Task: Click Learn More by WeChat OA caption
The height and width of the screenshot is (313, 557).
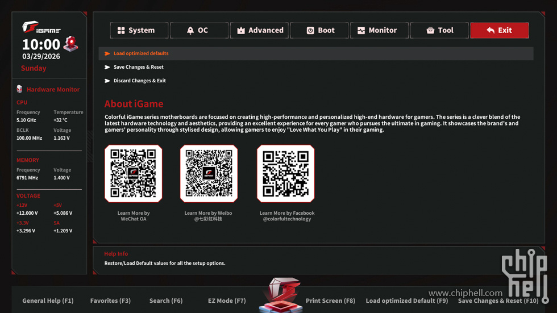Action: point(134,216)
